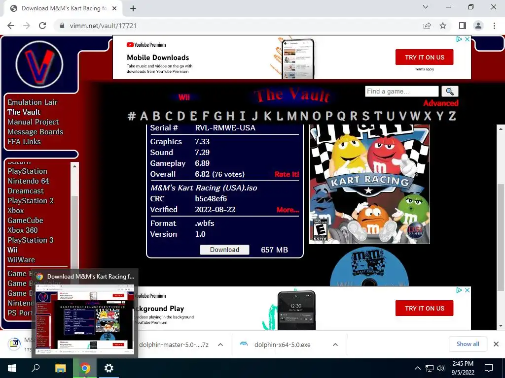This screenshot has height=378, width=505.
Task: Click the Find a game search field
Action: (401, 91)
